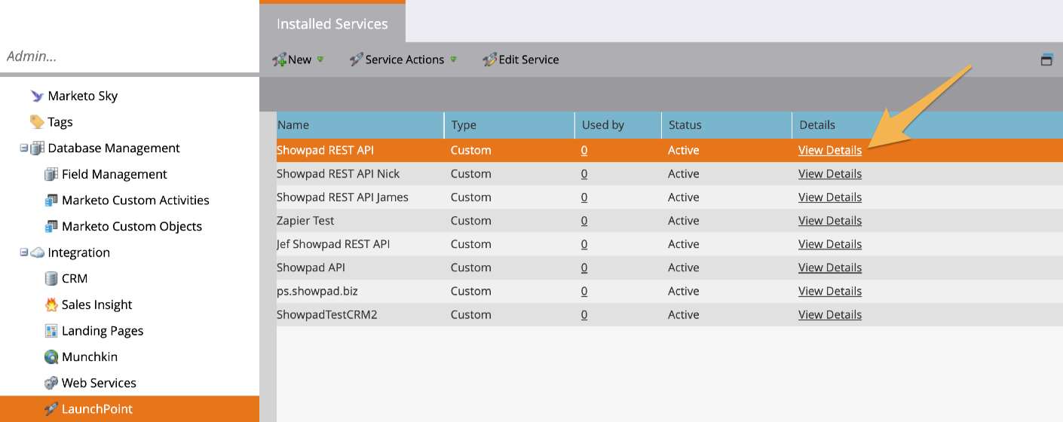
Task: Click the LaunchPoint rocket icon in sidebar
Action: (51, 409)
